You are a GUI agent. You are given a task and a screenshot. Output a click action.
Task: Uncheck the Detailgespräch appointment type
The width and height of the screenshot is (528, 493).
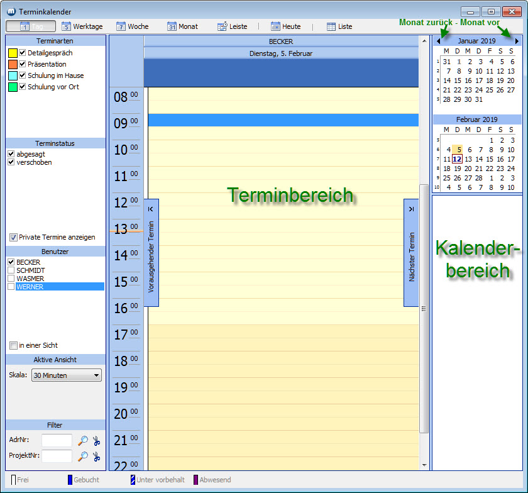(x=23, y=53)
